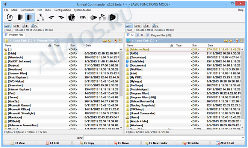Click the flashlight search toolbar icon
248x148 pixels.
(x=94, y=18)
